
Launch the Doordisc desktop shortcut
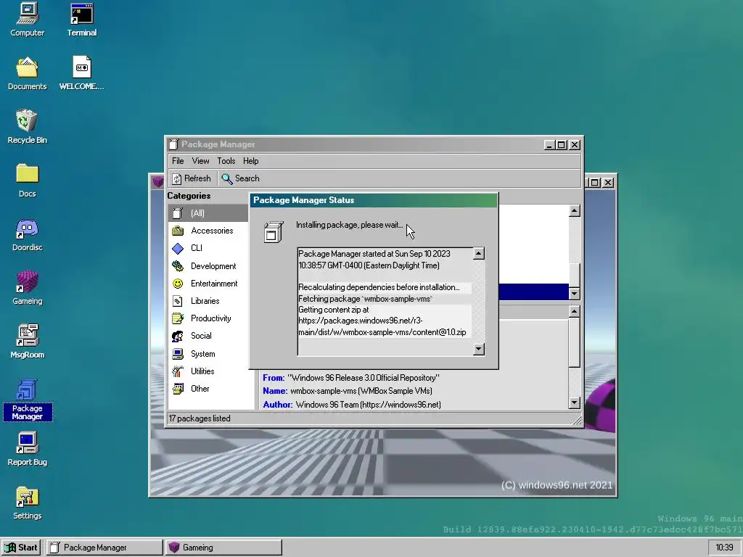(x=27, y=234)
